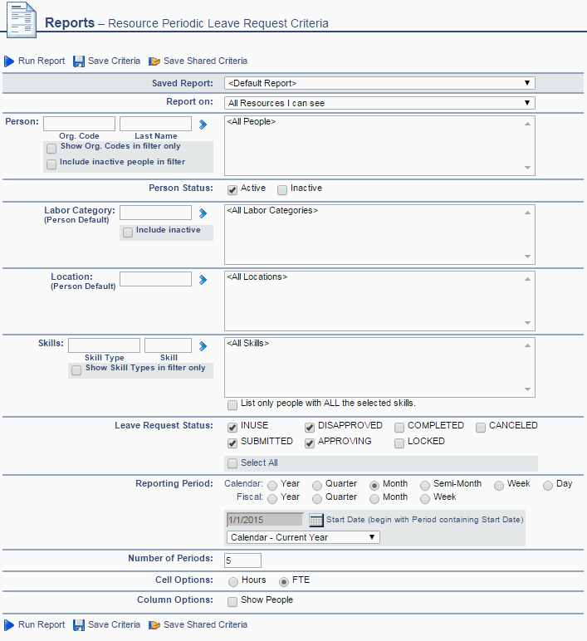Screen dimensions: 587x641
Task: Select Calendar Month reporting period
Action: click(x=374, y=486)
